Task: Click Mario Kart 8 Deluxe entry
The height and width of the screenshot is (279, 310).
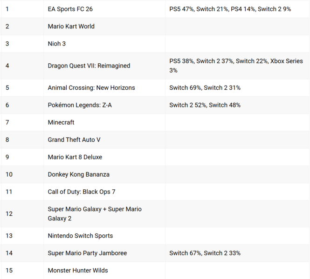Action: (x=75, y=157)
